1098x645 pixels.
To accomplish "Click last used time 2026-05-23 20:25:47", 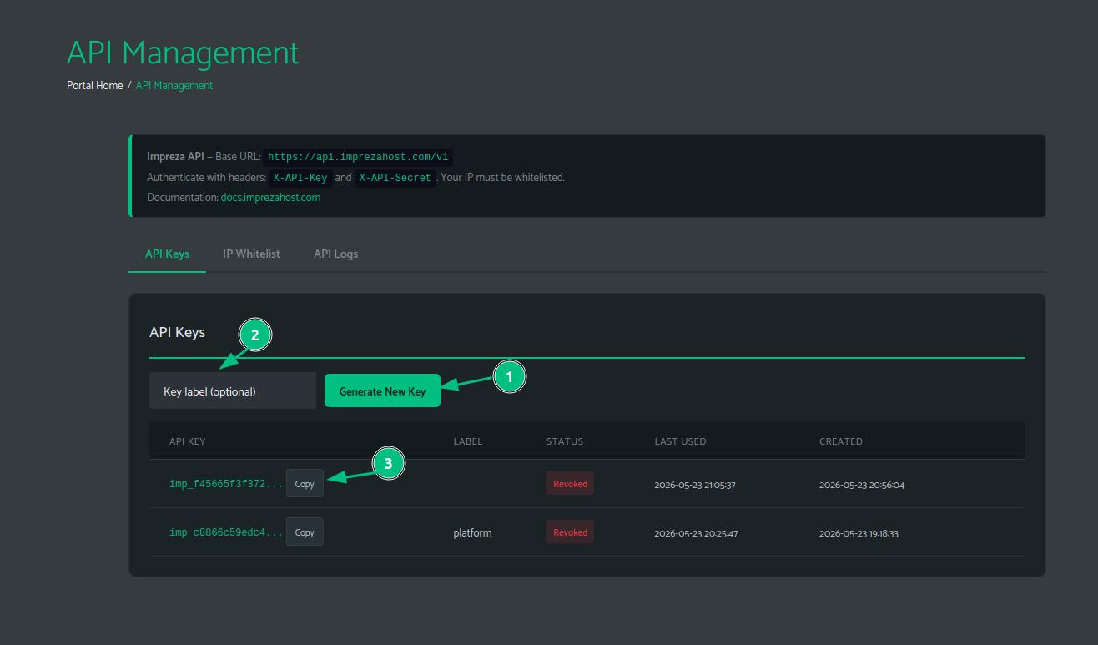I will [696, 533].
